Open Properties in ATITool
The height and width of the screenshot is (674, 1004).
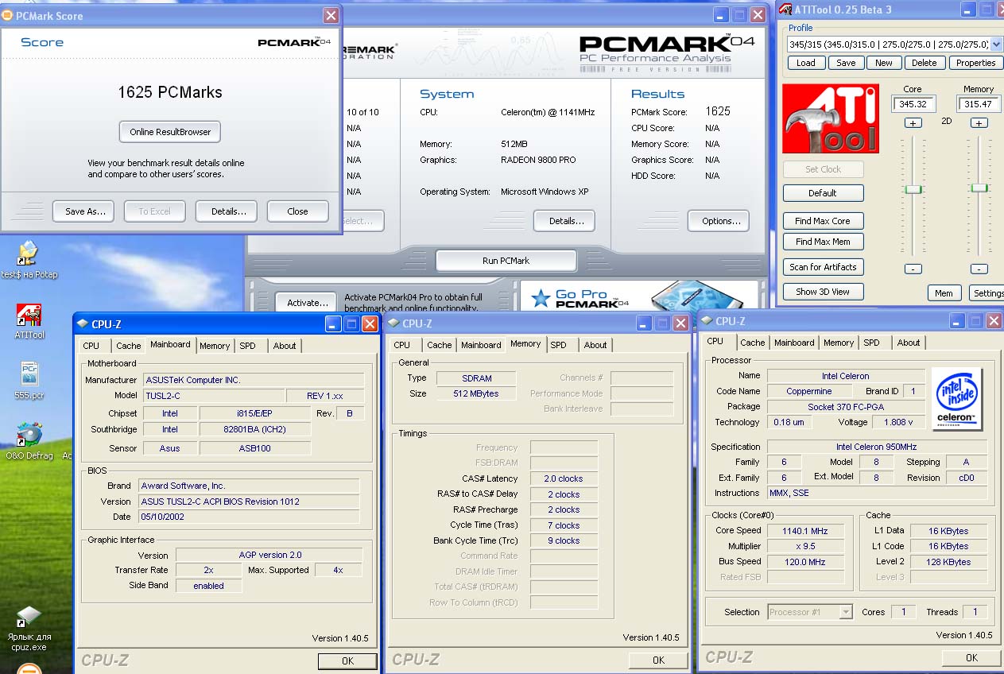click(976, 63)
